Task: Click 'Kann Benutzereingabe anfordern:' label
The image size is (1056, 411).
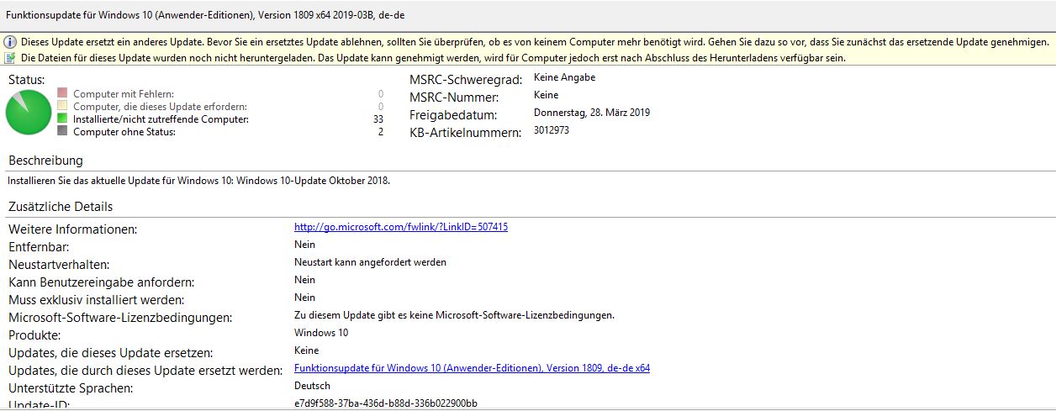Action: click(x=101, y=282)
